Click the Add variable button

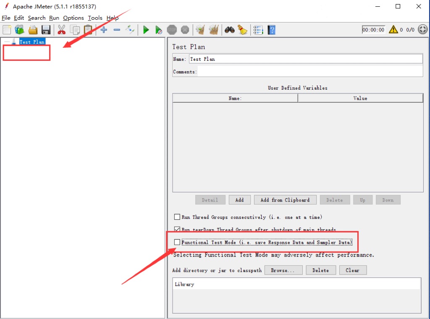pyautogui.click(x=240, y=200)
